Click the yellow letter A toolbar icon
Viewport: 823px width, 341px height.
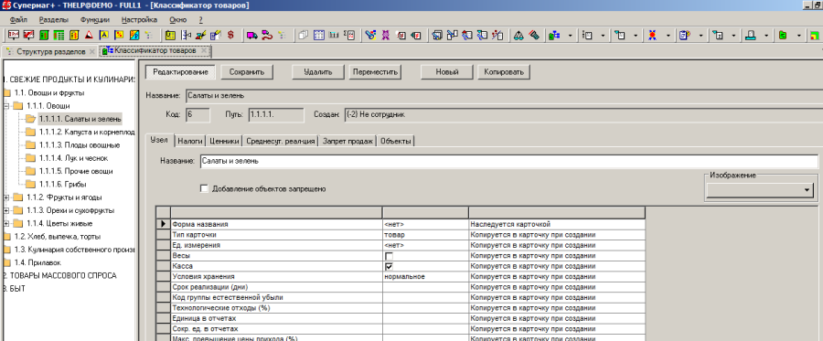click(x=104, y=35)
